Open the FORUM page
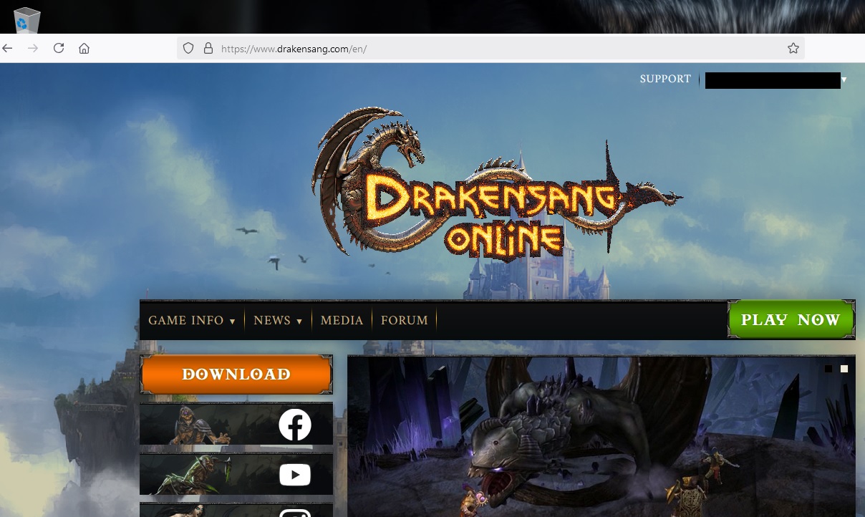 404,320
